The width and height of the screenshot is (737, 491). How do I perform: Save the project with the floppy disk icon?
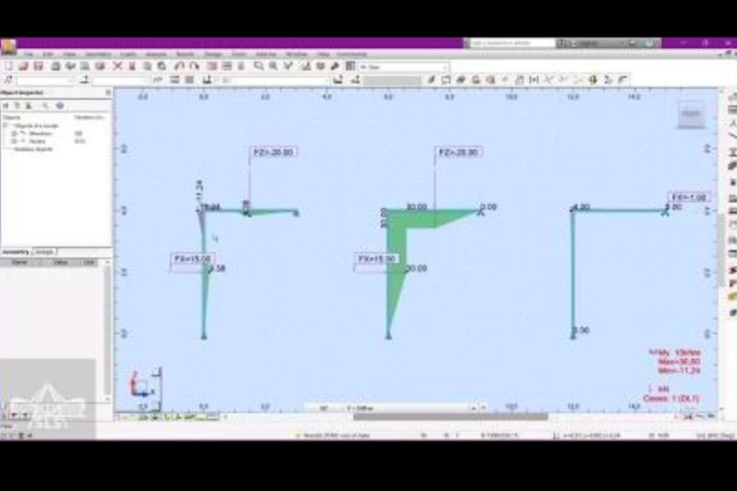point(38,66)
